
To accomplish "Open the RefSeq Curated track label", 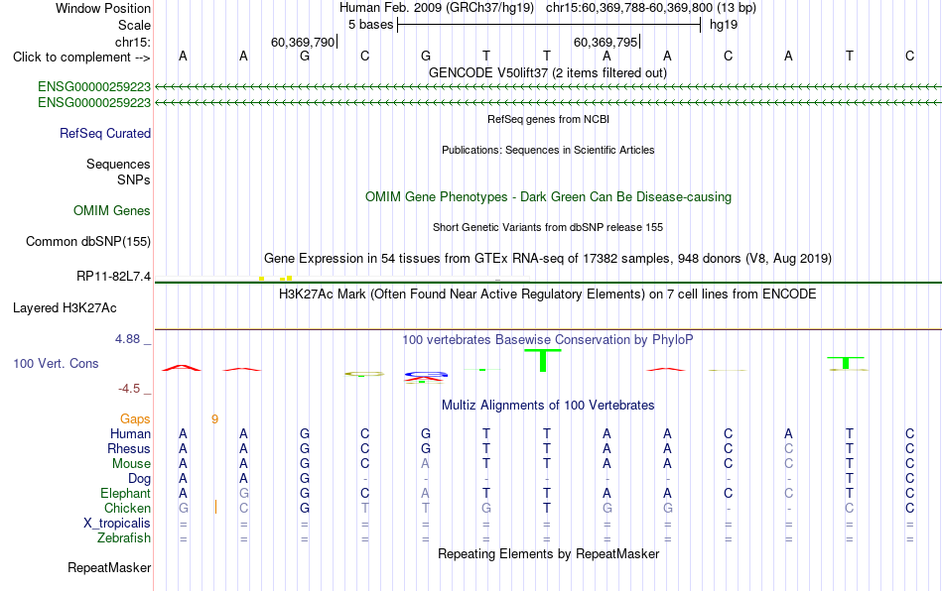I will coord(104,133).
